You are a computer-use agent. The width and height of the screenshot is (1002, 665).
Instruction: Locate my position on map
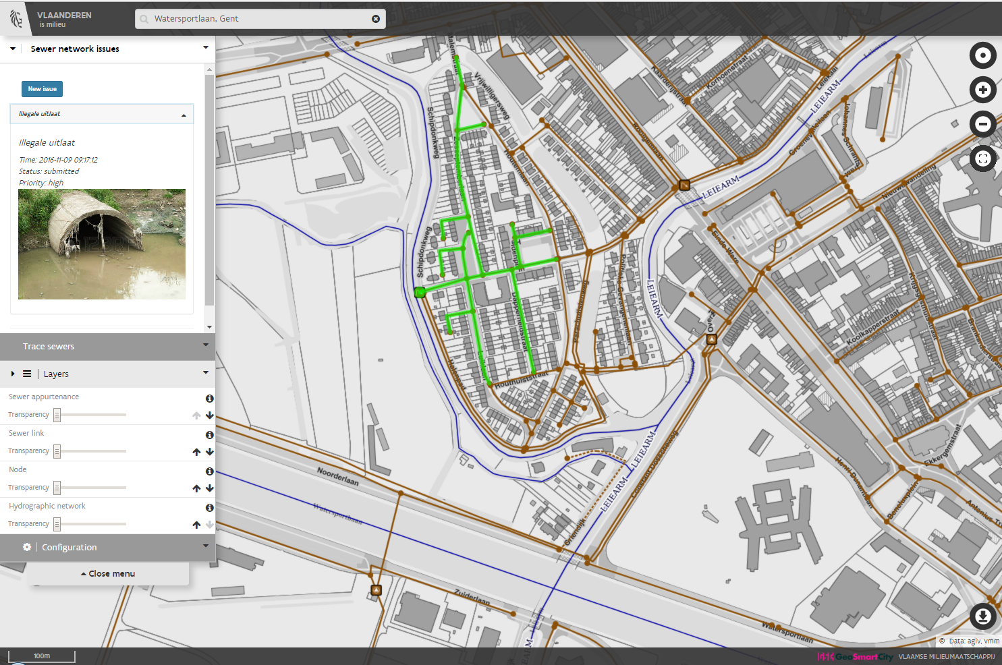[983, 55]
